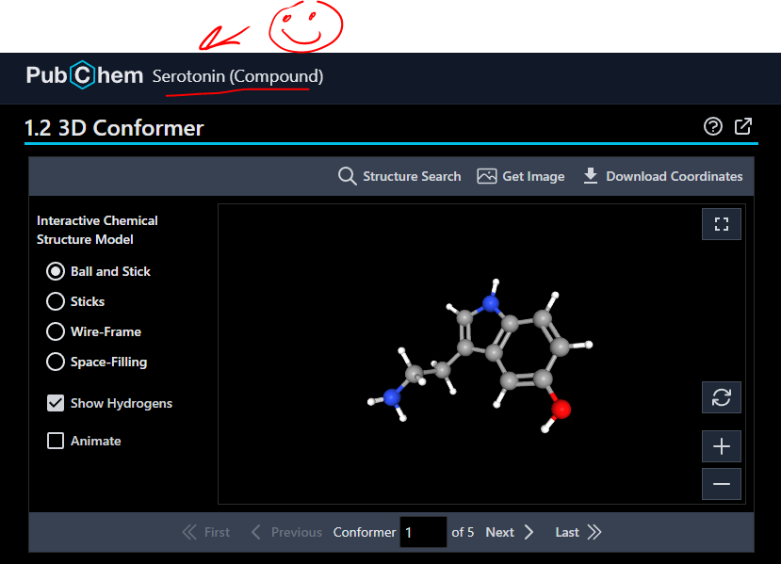Screen dimensions: 781x564
Task: Enter fullscreen mode for structure viewer
Action: 722,224
